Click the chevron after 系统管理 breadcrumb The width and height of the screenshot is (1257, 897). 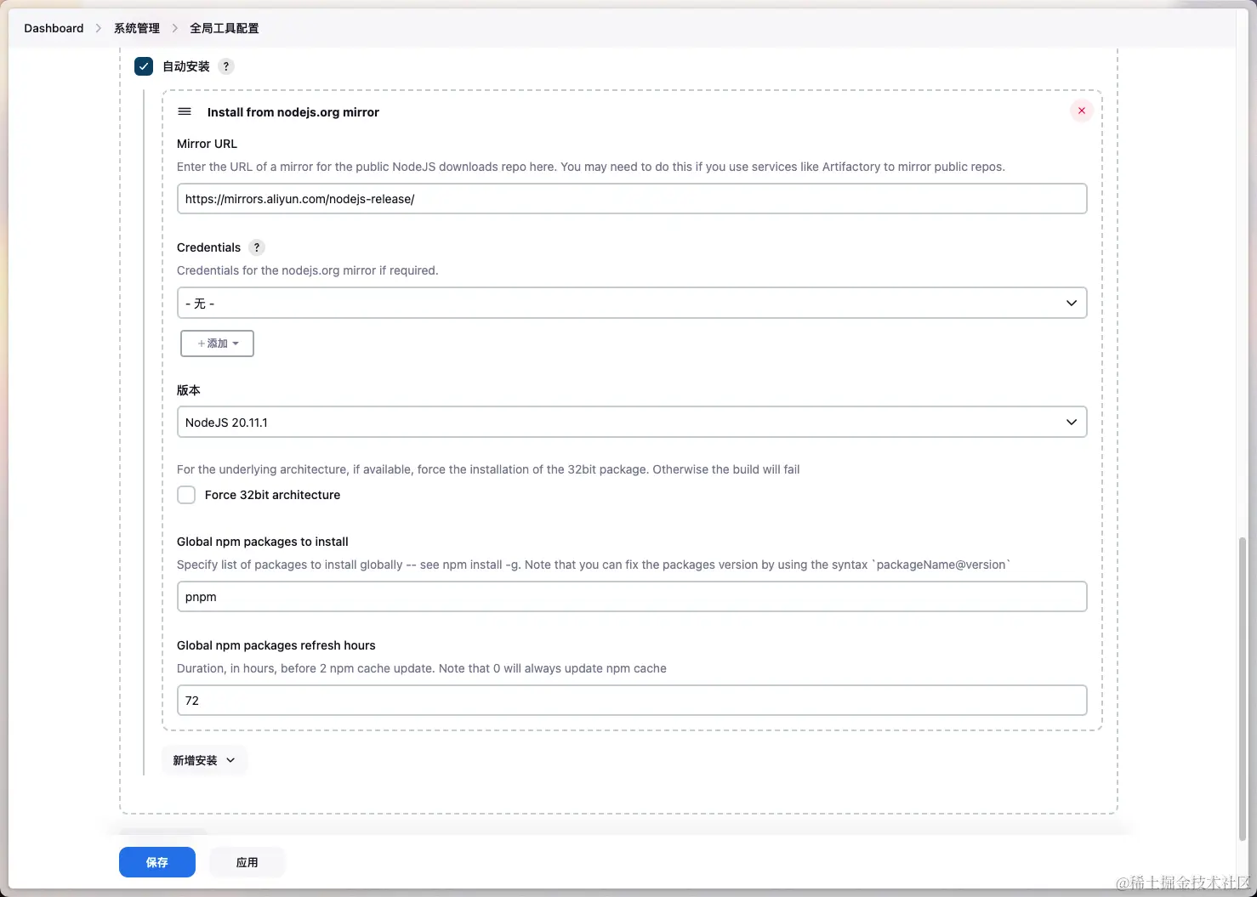[175, 28]
